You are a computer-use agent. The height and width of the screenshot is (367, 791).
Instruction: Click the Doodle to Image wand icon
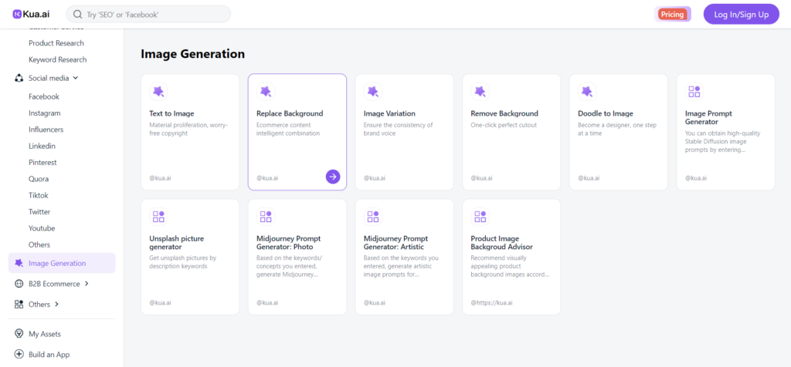587,91
